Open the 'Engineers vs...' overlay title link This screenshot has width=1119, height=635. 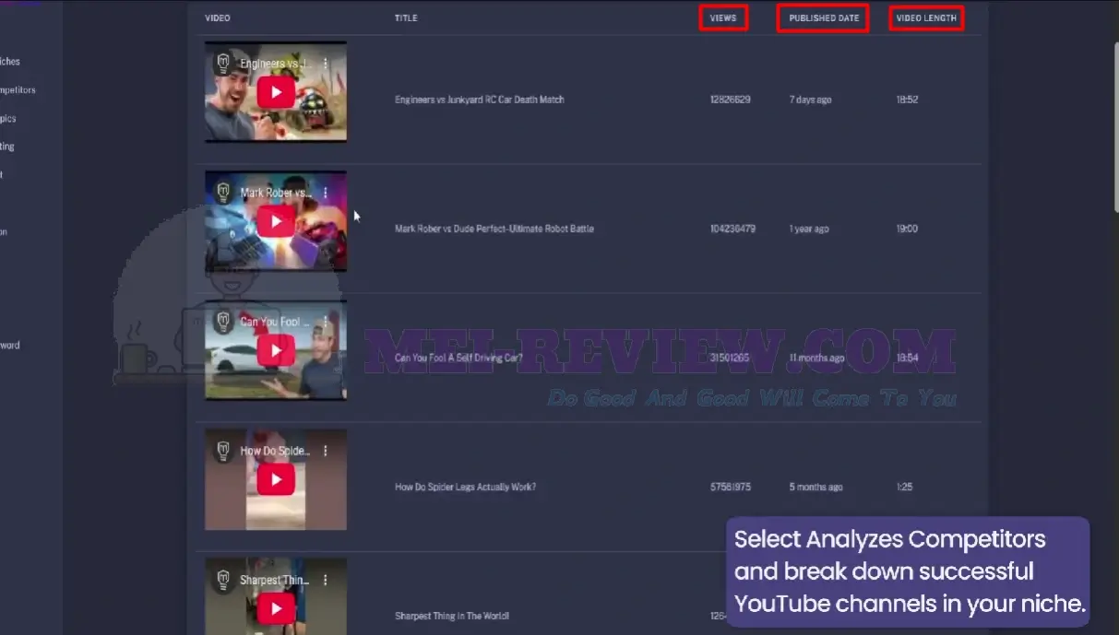tap(276, 64)
